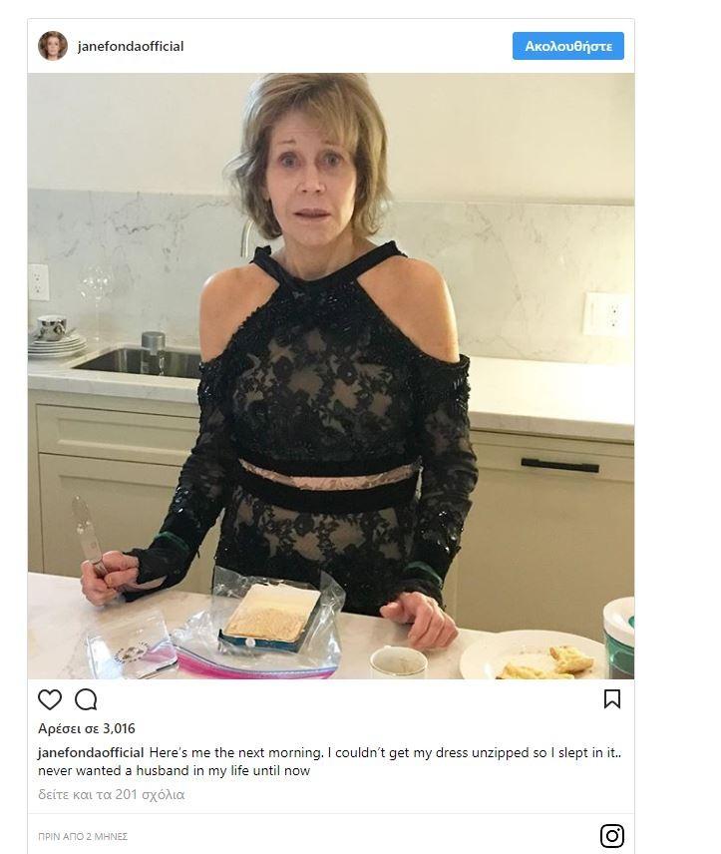The width and height of the screenshot is (721, 854).
Task: Tap the heart outline below the photo
Action: click(50, 699)
